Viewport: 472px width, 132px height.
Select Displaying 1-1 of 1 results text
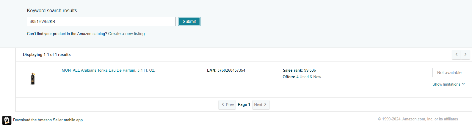coord(47,55)
